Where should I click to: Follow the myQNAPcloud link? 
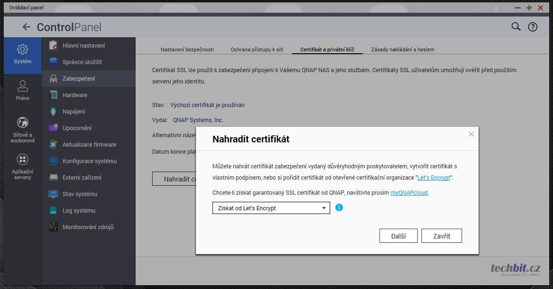point(409,193)
